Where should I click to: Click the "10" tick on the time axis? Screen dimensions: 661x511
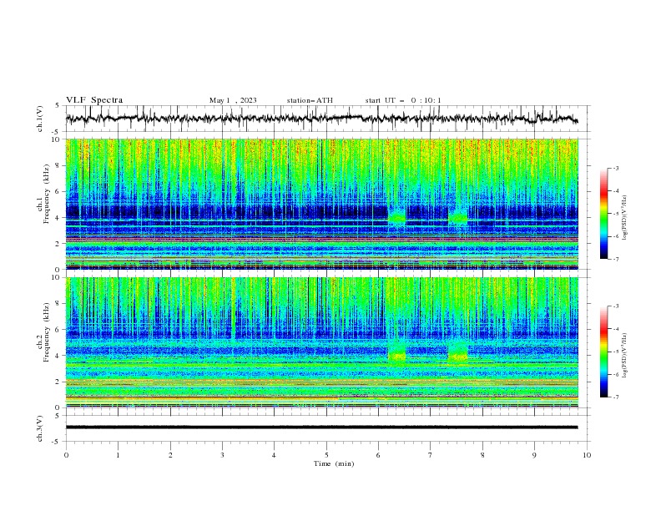click(587, 455)
